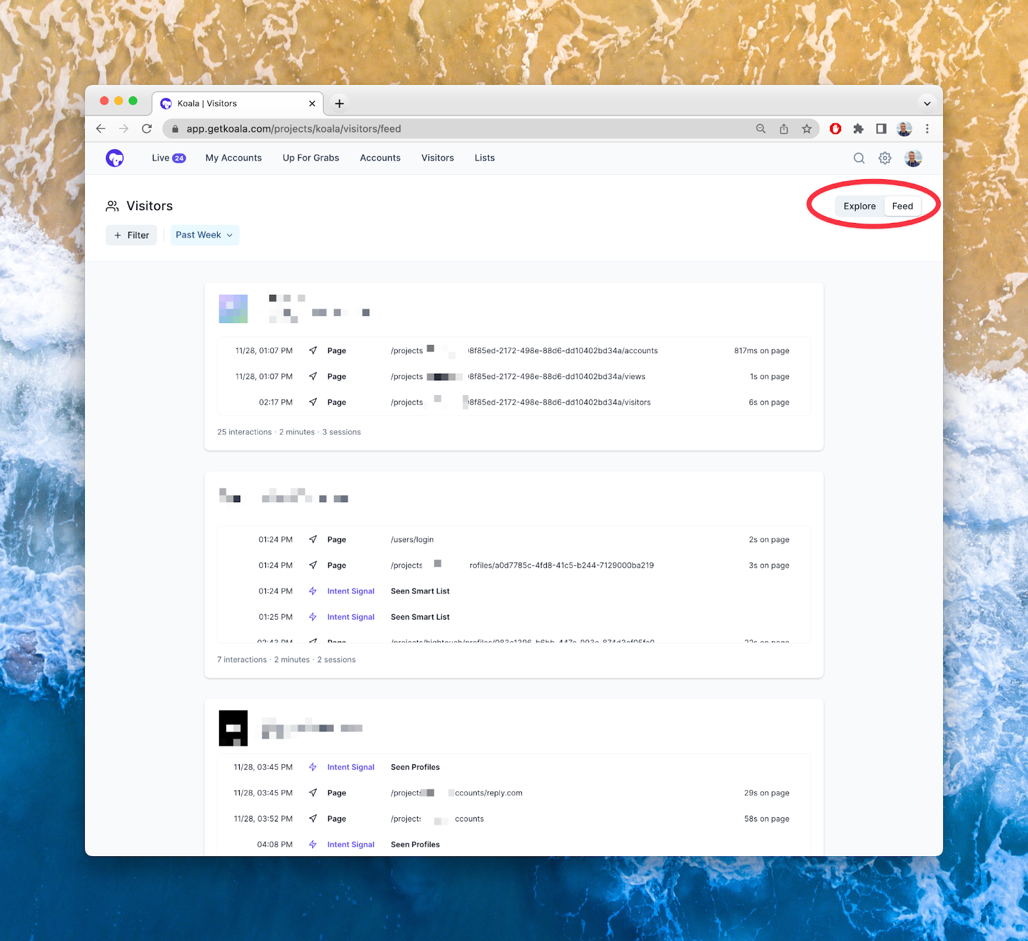
Task: Go to the My Accounts tab
Action: (x=233, y=158)
